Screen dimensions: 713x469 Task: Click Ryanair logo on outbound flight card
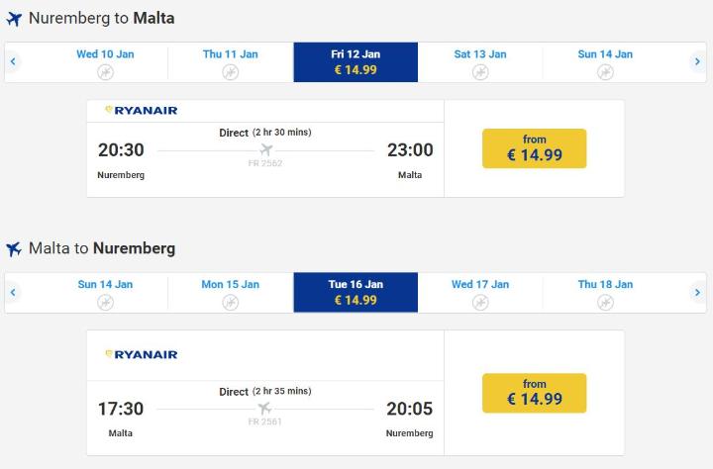point(142,111)
